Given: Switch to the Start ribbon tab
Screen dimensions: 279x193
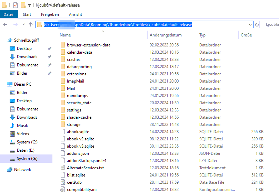Looking at the screenshot, I should pos(27,14).
